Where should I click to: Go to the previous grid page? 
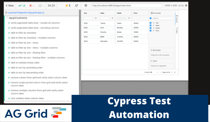coord(160,72)
